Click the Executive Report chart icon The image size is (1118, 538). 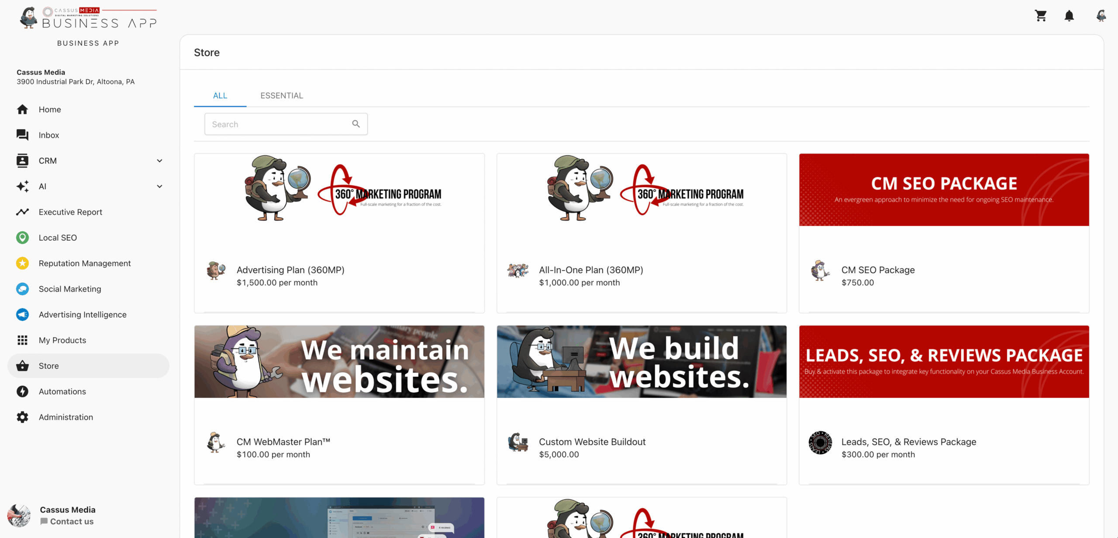[x=22, y=212]
